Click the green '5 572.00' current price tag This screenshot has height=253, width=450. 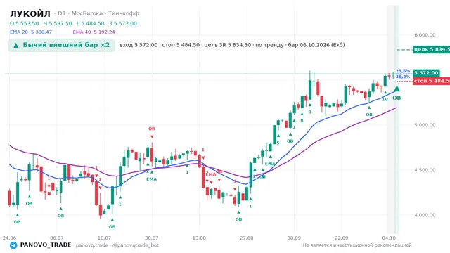coord(426,73)
